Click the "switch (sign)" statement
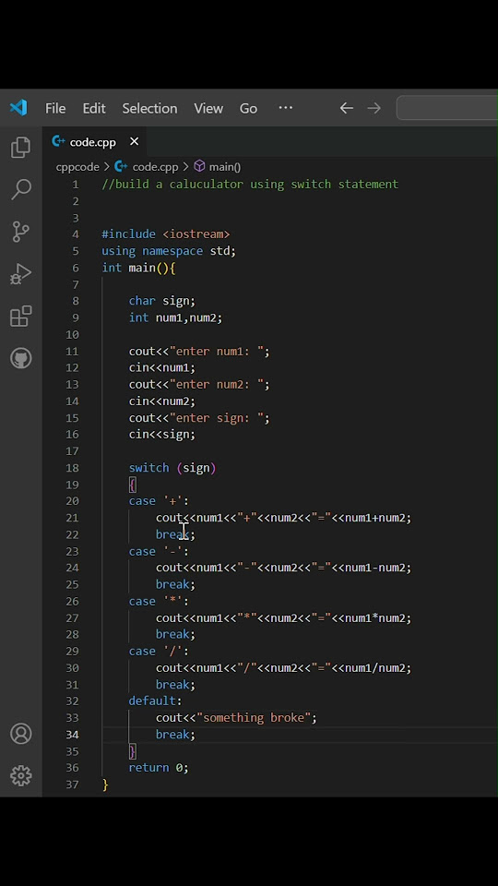 tap(172, 468)
